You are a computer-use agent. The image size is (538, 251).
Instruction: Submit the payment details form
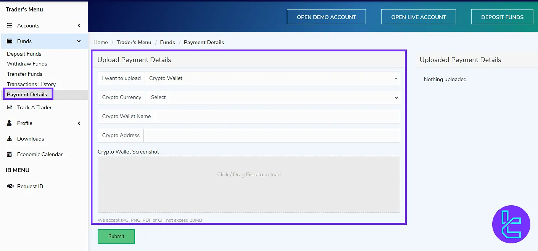tap(116, 236)
